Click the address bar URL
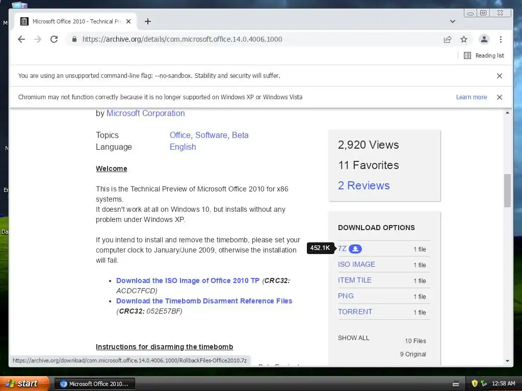 (182, 39)
